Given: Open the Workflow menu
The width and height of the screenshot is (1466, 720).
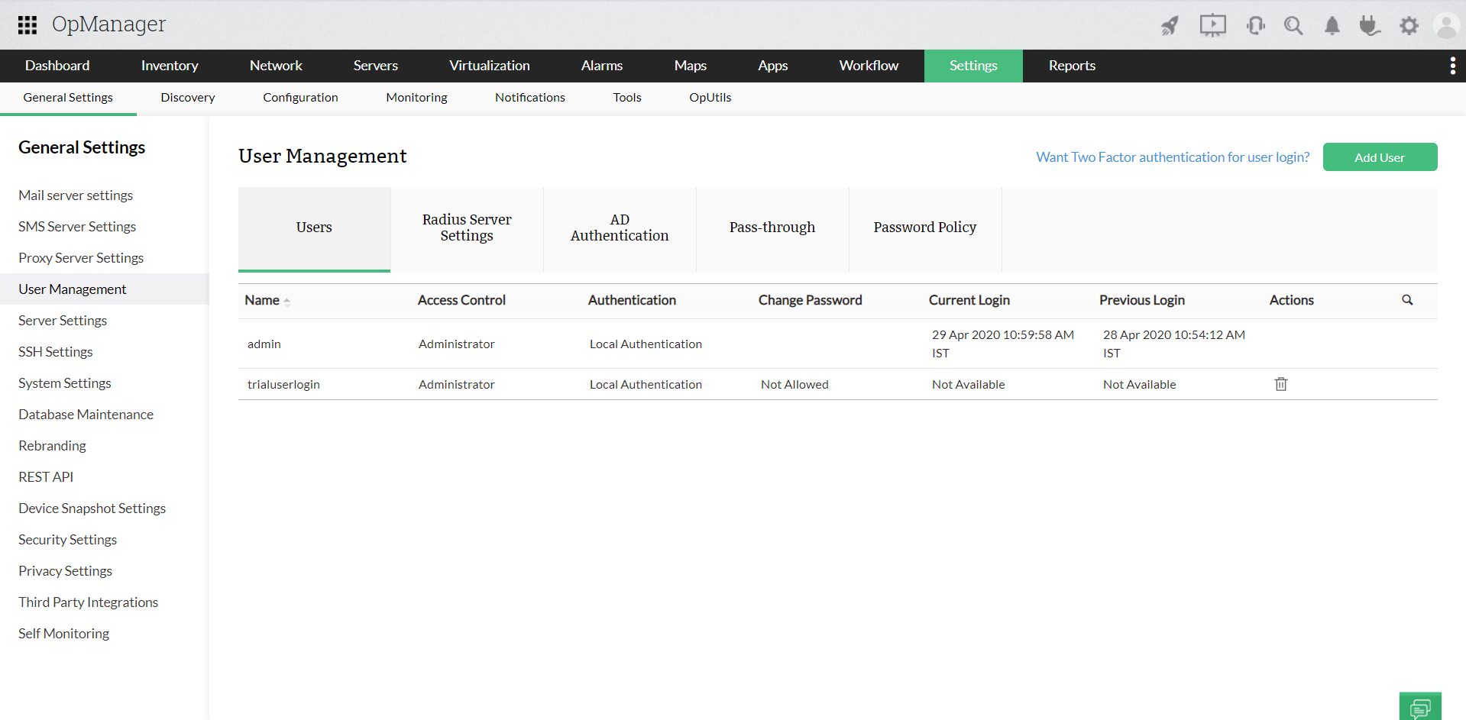Looking at the screenshot, I should tap(869, 66).
